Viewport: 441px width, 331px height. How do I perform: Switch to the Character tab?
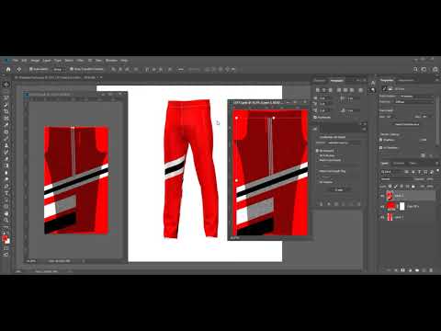320,81
